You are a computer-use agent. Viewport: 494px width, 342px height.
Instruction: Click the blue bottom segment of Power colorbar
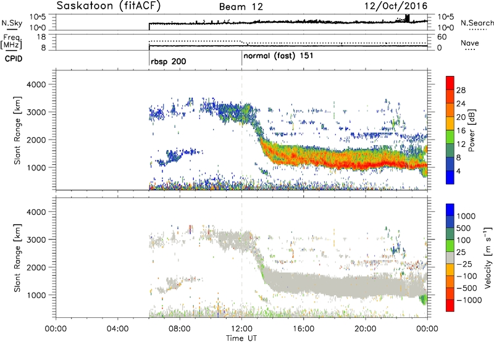pos(450,177)
